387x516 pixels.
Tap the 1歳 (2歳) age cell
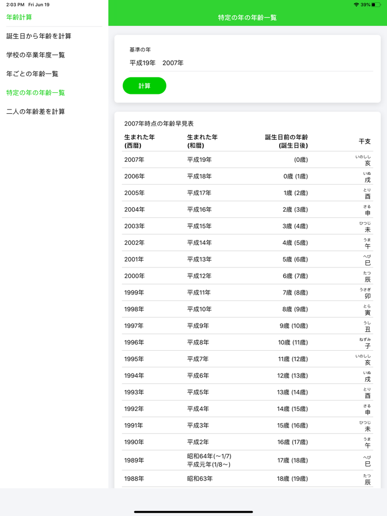click(296, 193)
